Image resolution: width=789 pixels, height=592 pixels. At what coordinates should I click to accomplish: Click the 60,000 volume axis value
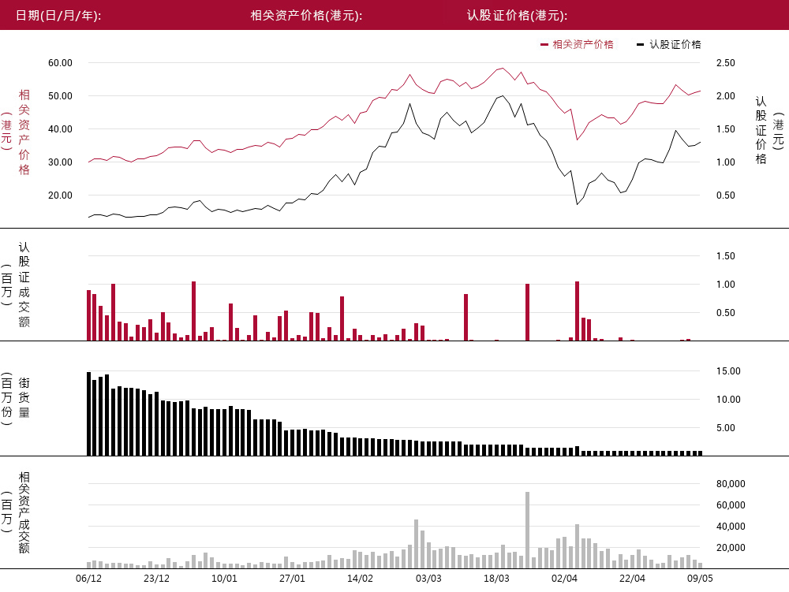pos(731,505)
